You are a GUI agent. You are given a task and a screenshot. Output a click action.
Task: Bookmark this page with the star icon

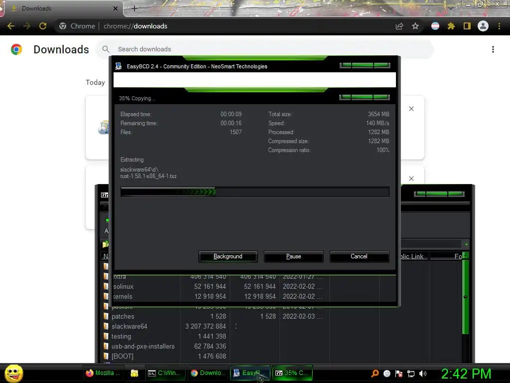coord(415,26)
